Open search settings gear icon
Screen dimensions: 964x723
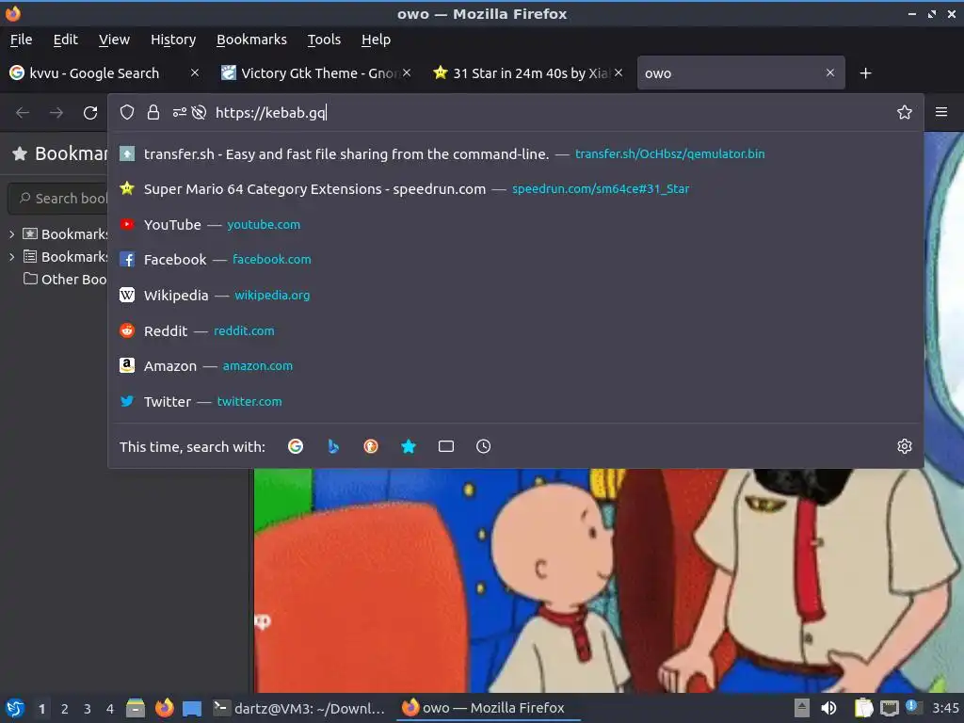pos(905,446)
